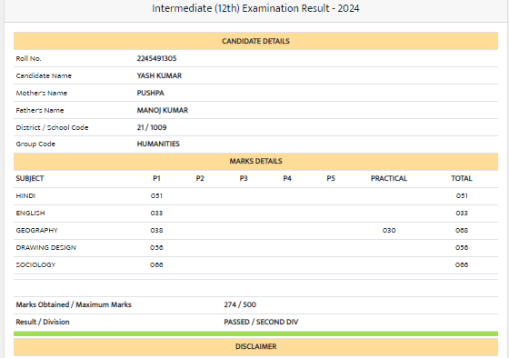Click SOCIOLOGY P1 marks 066
This screenshot has height=358, width=509.
pyautogui.click(x=156, y=264)
